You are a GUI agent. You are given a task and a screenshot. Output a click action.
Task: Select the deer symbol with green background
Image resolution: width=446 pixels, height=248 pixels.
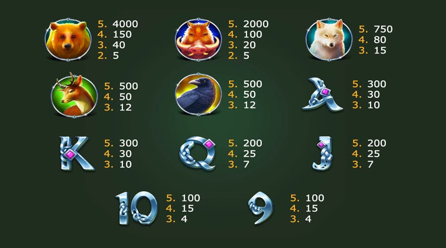tap(74, 95)
